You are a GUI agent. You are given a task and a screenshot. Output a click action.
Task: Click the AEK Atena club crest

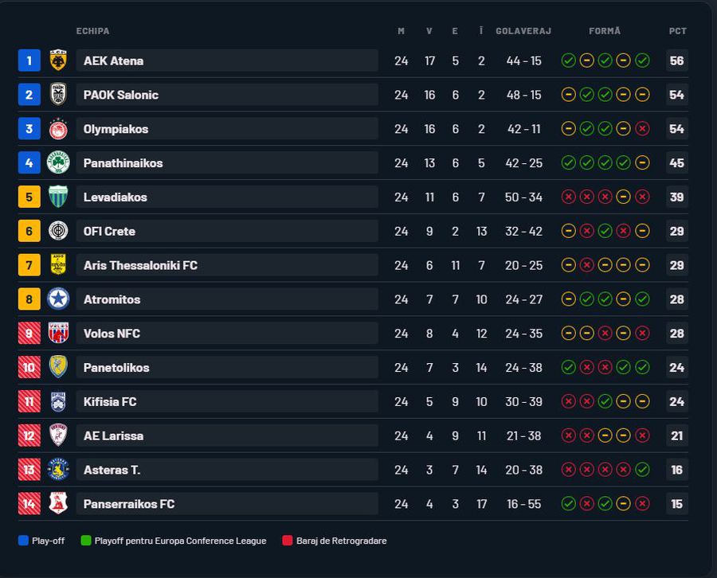point(58,61)
